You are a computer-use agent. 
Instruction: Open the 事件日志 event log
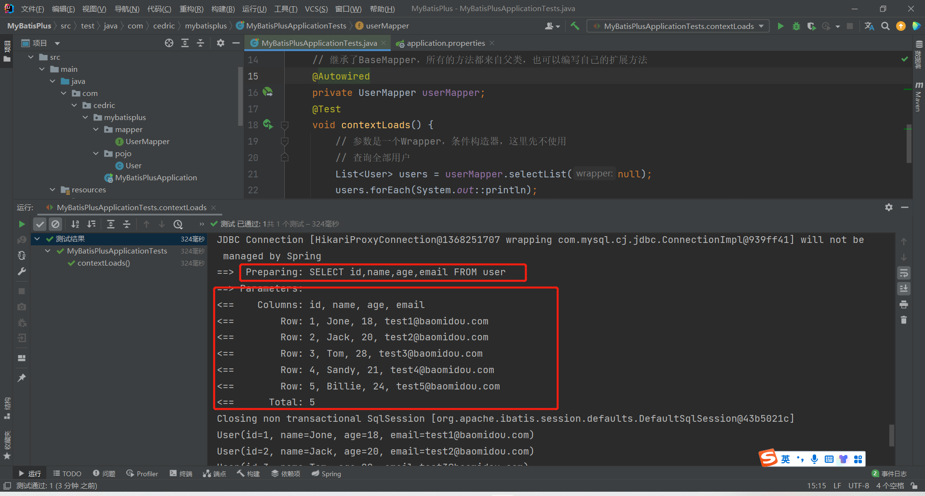[889, 473]
